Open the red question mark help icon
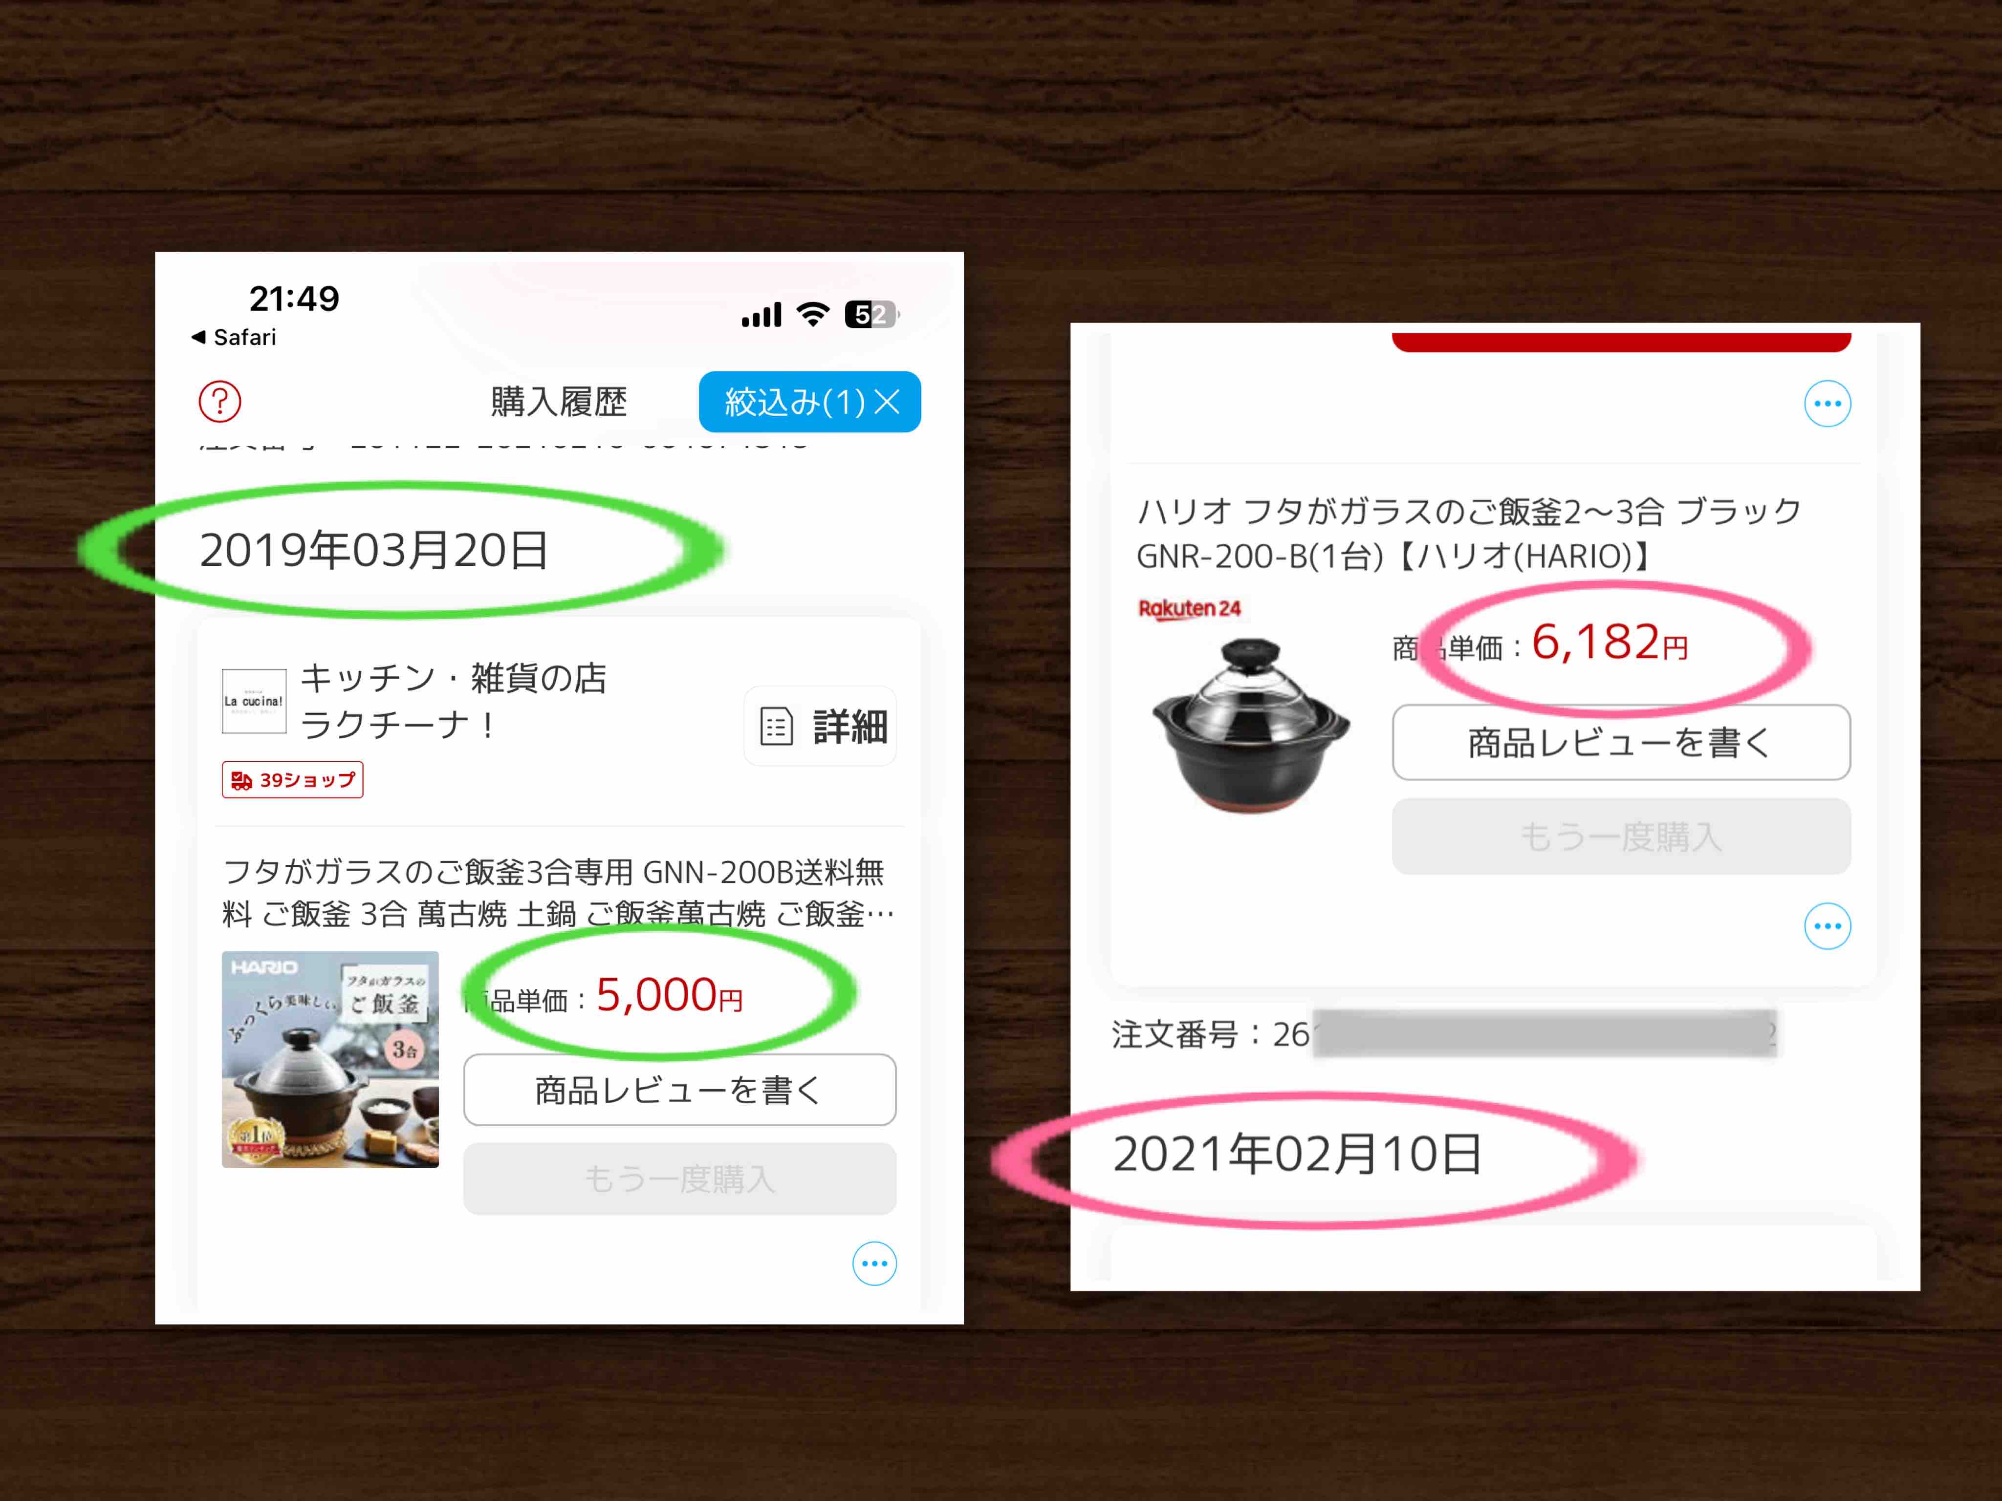The height and width of the screenshot is (1501, 2002). (220, 402)
